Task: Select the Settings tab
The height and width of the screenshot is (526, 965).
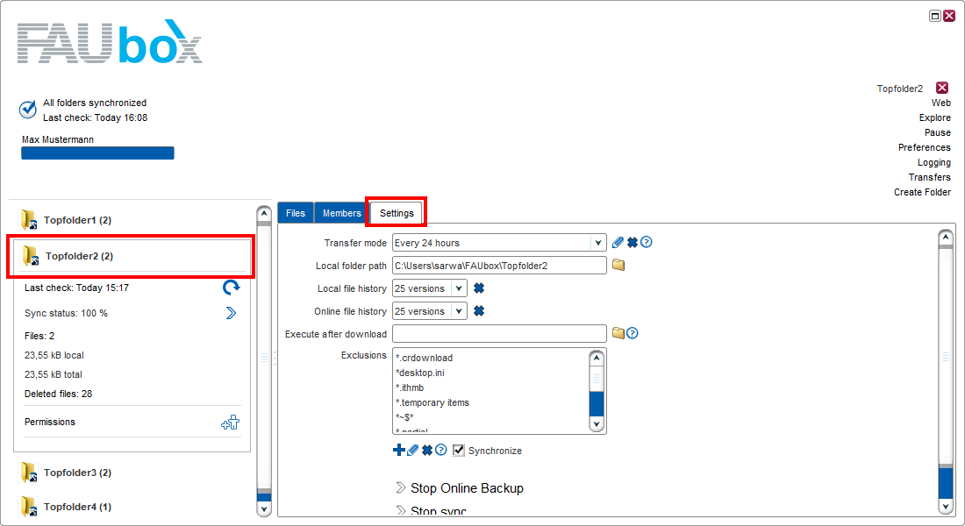Action: (397, 213)
